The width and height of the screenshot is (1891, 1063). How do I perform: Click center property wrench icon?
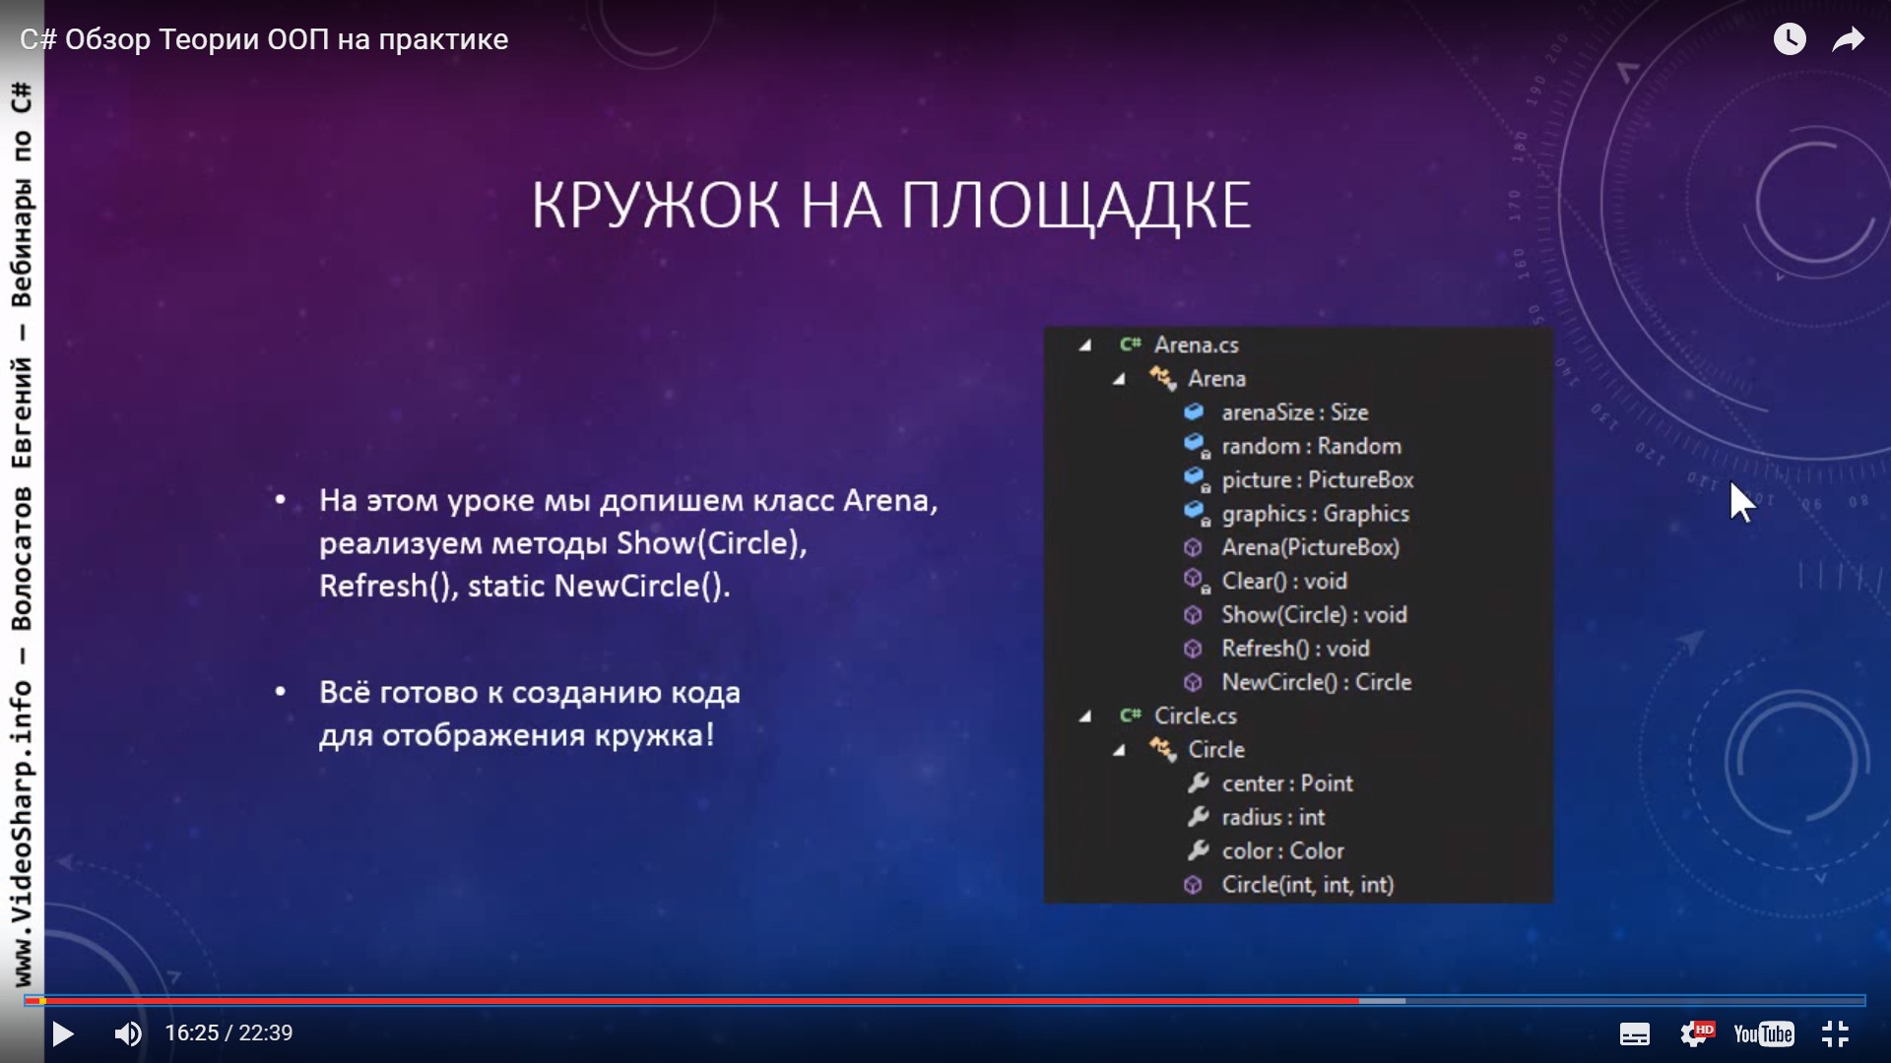tap(1198, 782)
